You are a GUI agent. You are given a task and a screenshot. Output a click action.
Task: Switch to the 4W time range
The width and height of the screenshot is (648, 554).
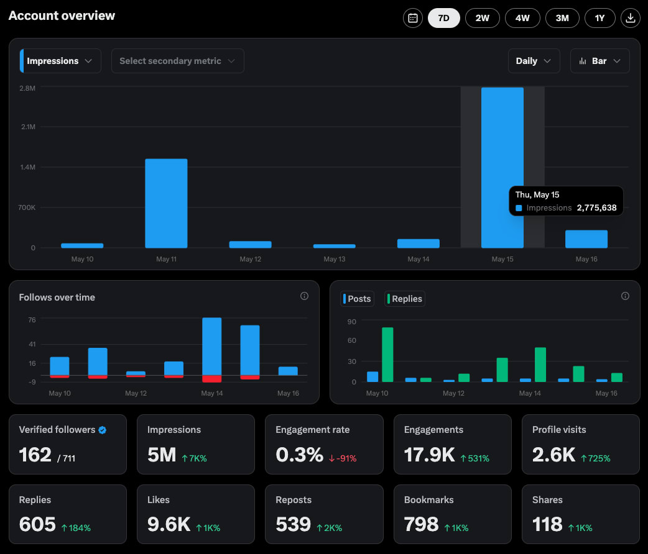522,18
